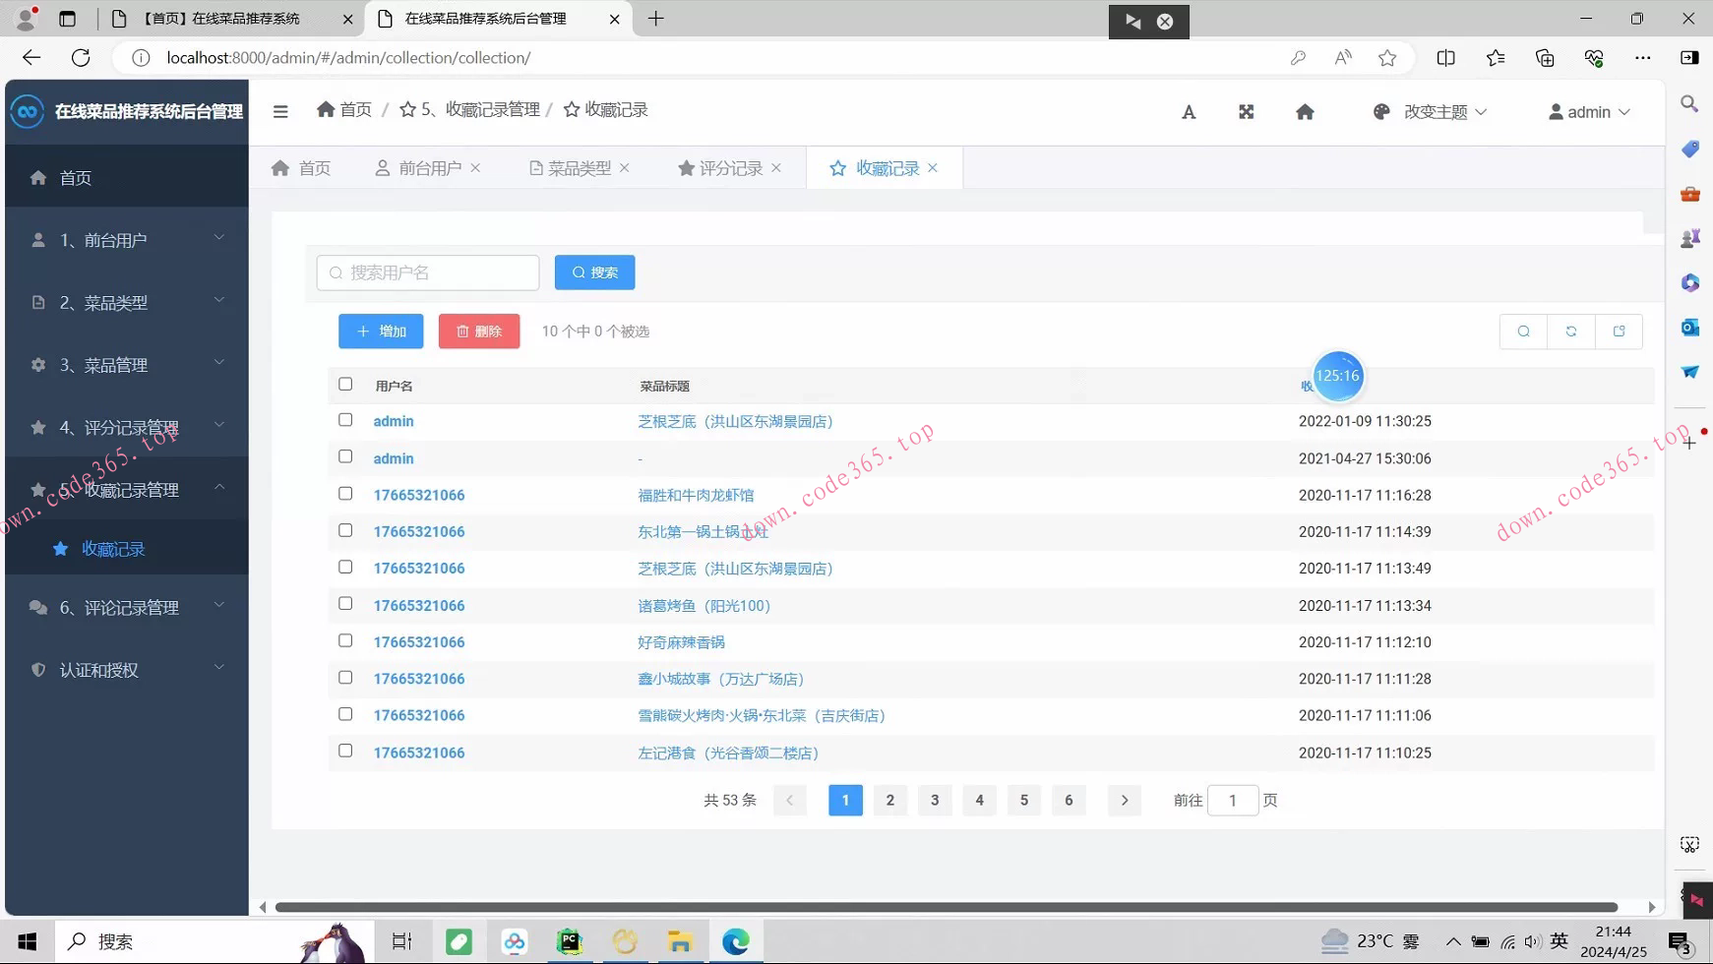This screenshot has height=964, width=1713.
Task: Open the dish link 福胜和牛肉龙虾馆
Action: pos(698,494)
